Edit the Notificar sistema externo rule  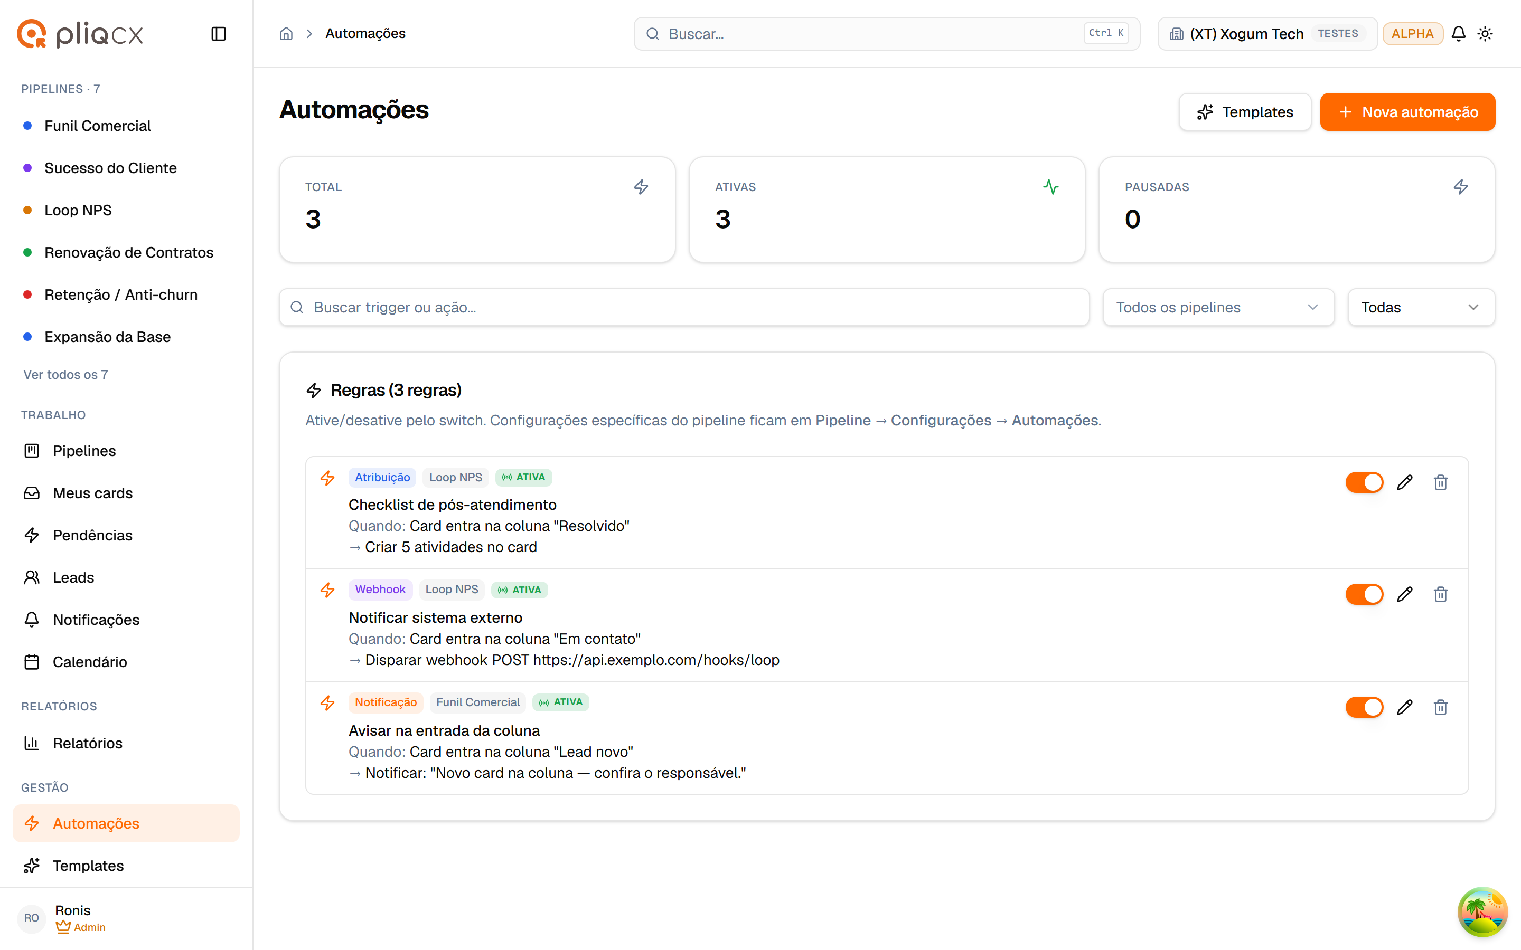[x=1405, y=594]
